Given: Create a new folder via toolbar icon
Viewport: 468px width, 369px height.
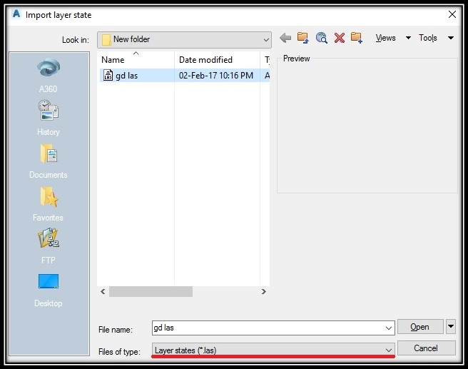Looking at the screenshot, I should pyautogui.click(x=357, y=38).
